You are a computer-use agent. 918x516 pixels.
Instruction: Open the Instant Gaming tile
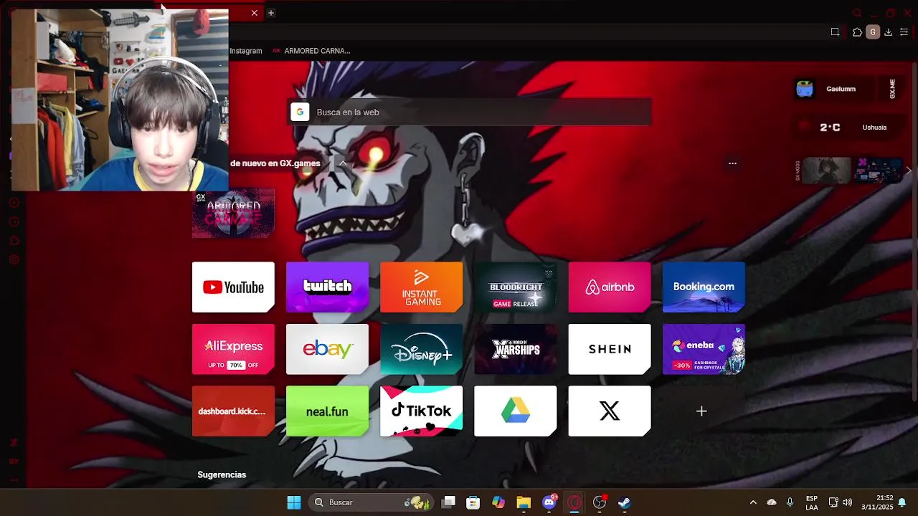[421, 287]
